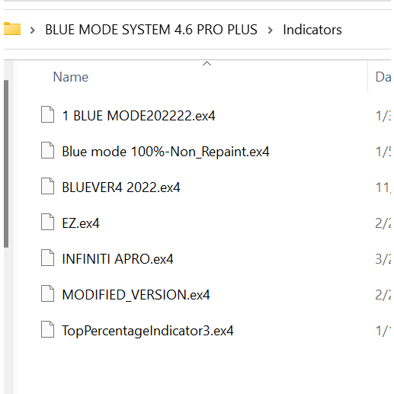Select the TopPercentageIndicator3.ex4 file name

point(148,331)
